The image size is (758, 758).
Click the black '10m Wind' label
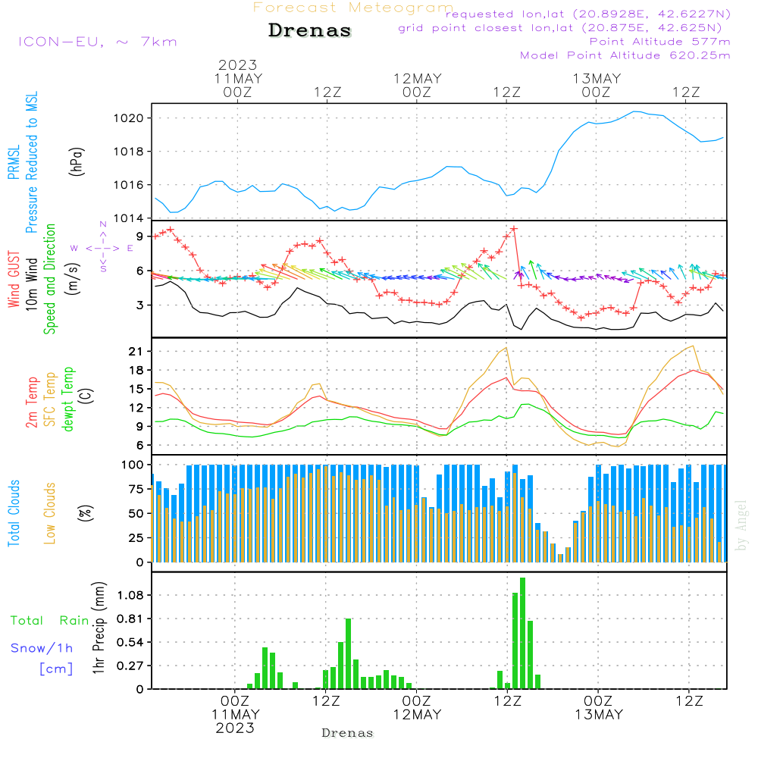pyautogui.click(x=31, y=284)
